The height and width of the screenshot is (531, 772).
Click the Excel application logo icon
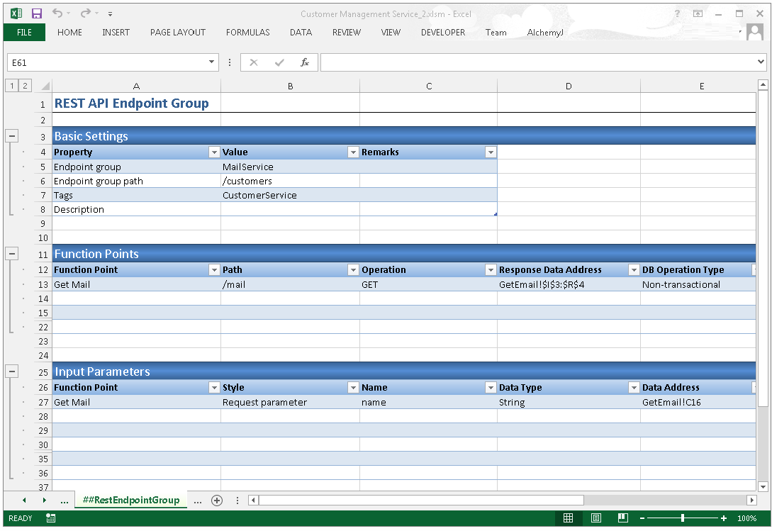point(16,13)
